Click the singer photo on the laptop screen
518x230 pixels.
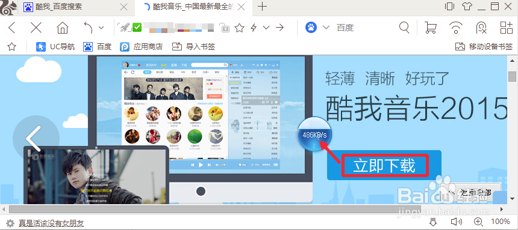click(96, 177)
